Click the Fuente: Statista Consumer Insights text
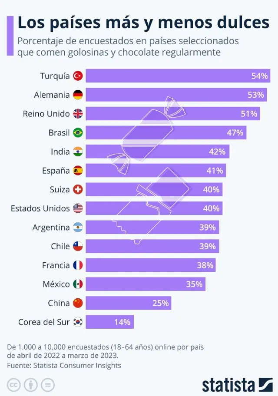Screen dimensions: 278x396 [x=64, y=366]
